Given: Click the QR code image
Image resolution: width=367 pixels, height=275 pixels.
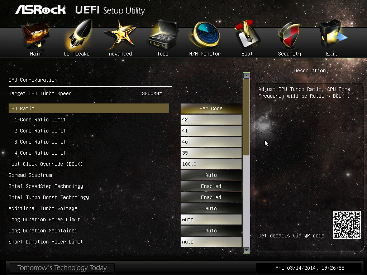Looking at the screenshot, I should point(347,225).
